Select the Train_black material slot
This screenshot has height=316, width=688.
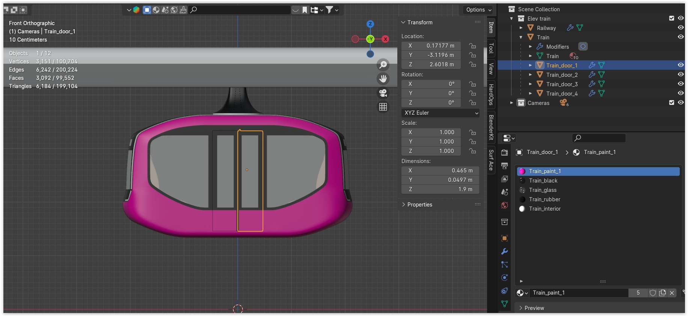click(598, 181)
